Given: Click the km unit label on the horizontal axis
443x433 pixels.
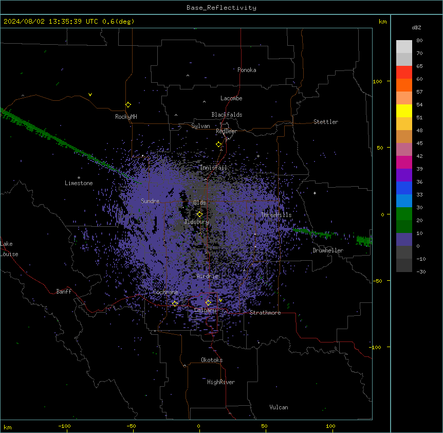Looking at the screenshot, I should (8, 427).
